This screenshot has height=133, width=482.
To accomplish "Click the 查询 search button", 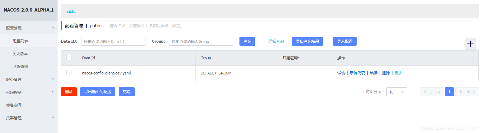I will pyautogui.click(x=247, y=41).
